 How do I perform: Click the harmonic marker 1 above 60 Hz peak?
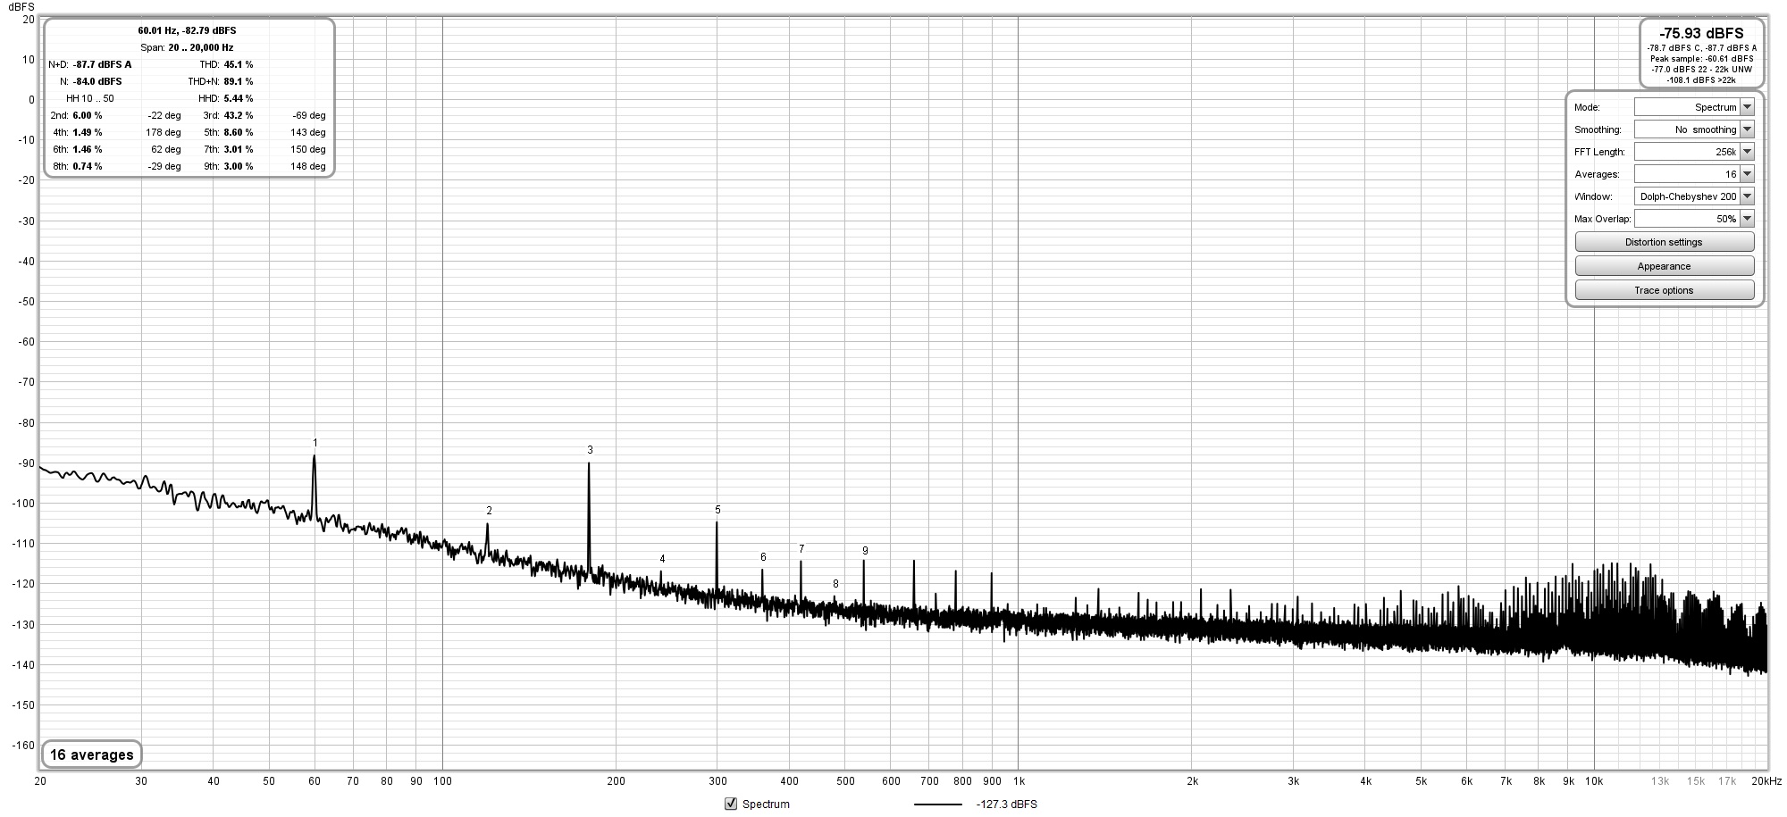coord(315,443)
